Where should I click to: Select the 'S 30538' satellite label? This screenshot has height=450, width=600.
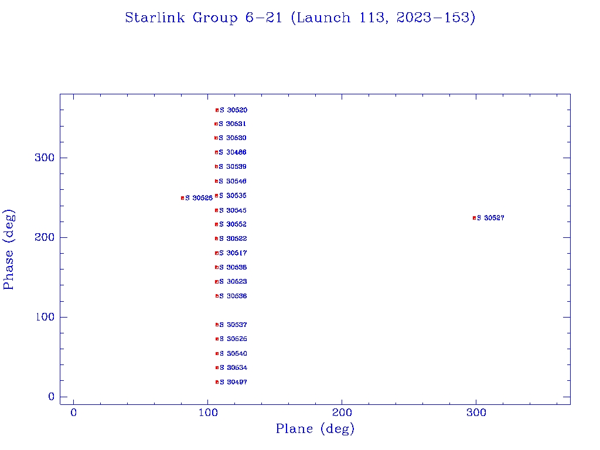tap(233, 267)
